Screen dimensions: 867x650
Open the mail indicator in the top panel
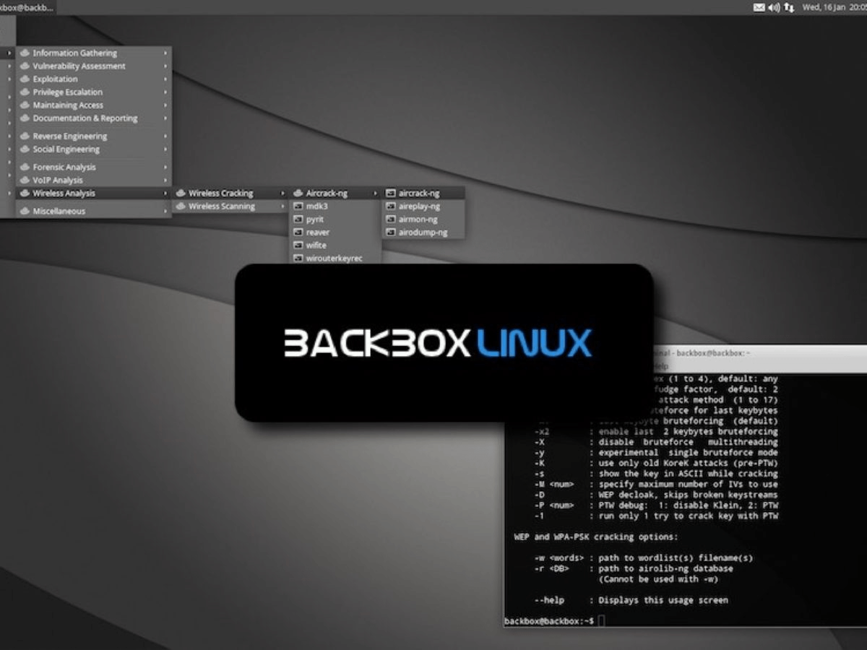tap(759, 7)
